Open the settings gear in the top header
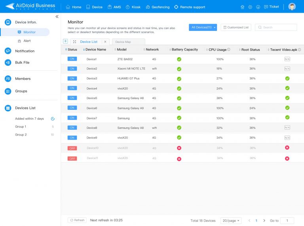This screenshot has height=226, width=304. tap(250, 7)
